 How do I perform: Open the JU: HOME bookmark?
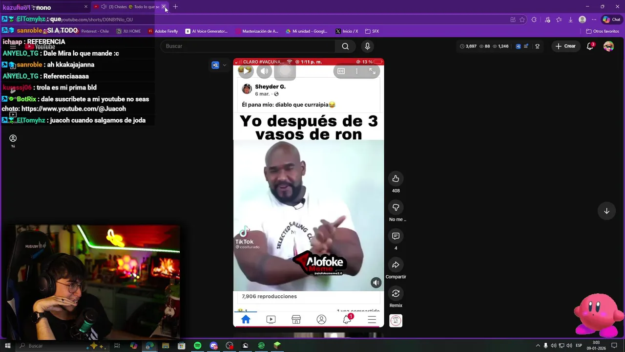[x=128, y=31]
